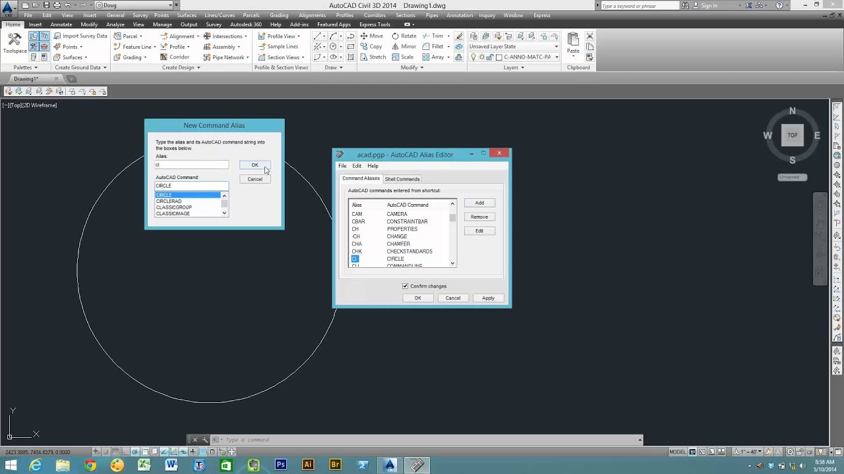This screenshot has width=844, height=474.
Task: Click the Add button in Alias Editor
Action: 479,203
